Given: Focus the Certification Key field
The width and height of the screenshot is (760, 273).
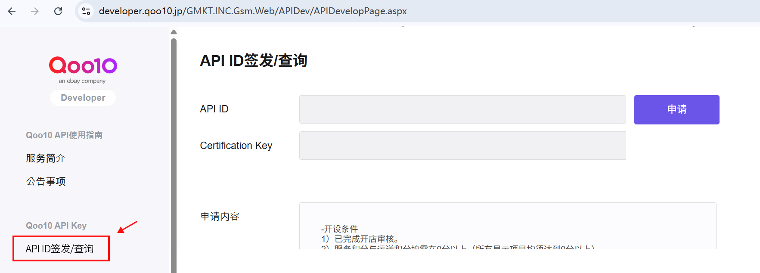Looking at the screenshot, I should tap(462, 146).
